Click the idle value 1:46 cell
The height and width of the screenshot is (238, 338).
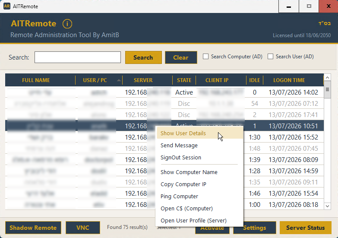255,194
